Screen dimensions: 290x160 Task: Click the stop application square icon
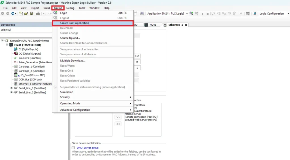point(208,14)
